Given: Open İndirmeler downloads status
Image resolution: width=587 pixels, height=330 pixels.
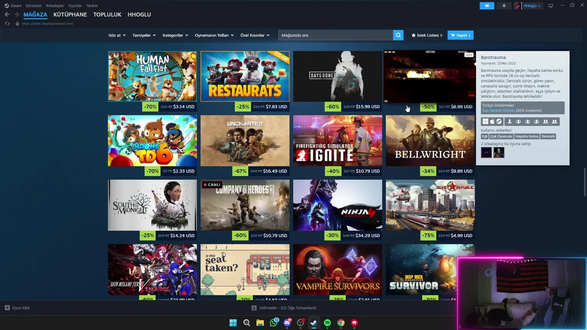Looking at the screenshot, I should click(x=284, y=308).
